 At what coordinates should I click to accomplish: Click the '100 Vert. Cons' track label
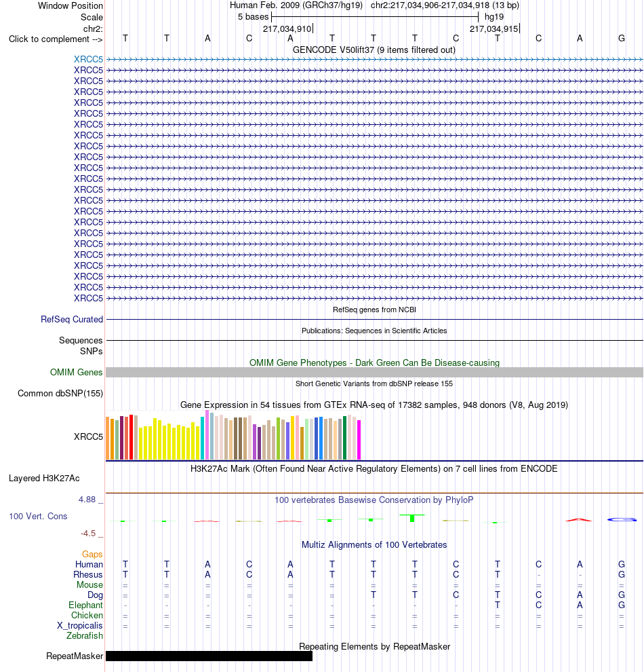[38, 516]
